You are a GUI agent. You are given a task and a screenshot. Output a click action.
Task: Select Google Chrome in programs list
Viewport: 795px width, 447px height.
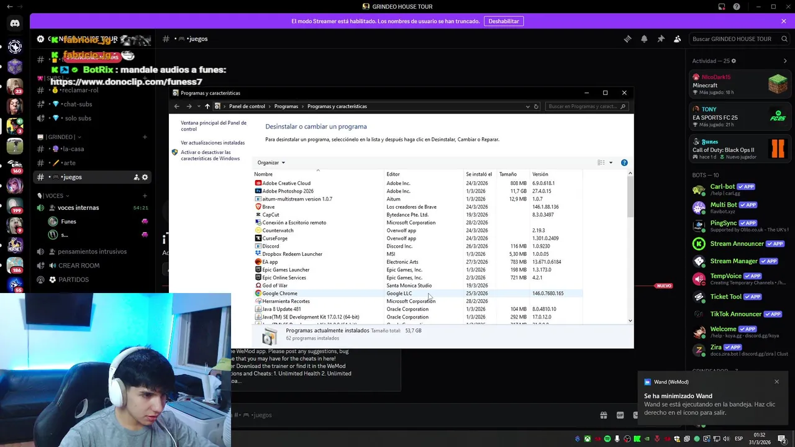point(417,293)
